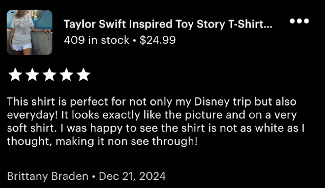Viewport: 325px width, 188px height.
Task: Click the review line beginning "soft shirt. I was happy"
Action: pos(156,128)
